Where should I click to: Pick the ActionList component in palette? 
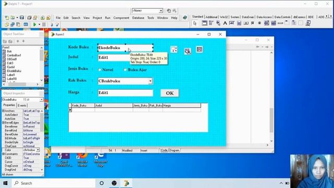pos(308,23)
